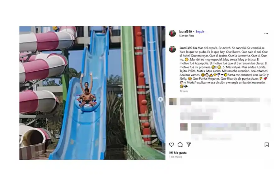Screen dimensions: 280x186
Task: View the 191 Me gusta likes list
Action: point(178,153)
